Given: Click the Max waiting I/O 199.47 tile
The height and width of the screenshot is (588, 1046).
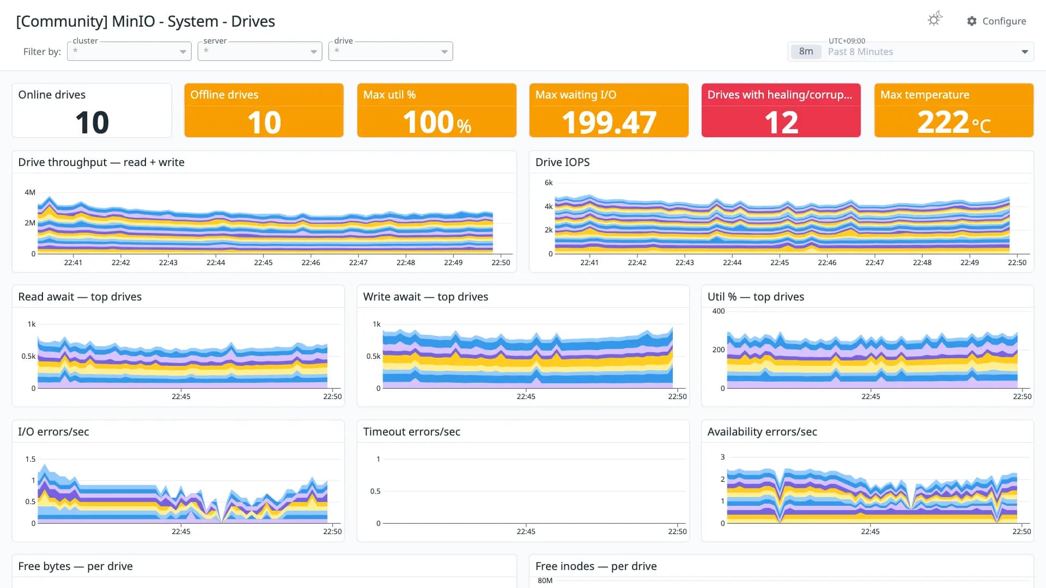Looking at the screenshot, I should (609, 111).
